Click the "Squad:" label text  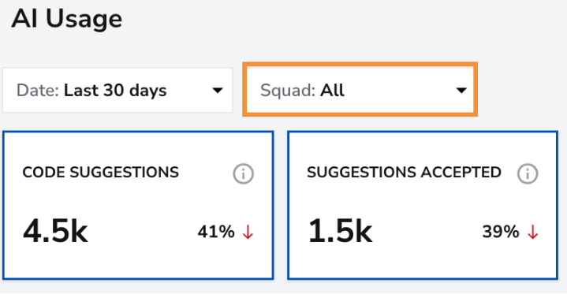288,91
